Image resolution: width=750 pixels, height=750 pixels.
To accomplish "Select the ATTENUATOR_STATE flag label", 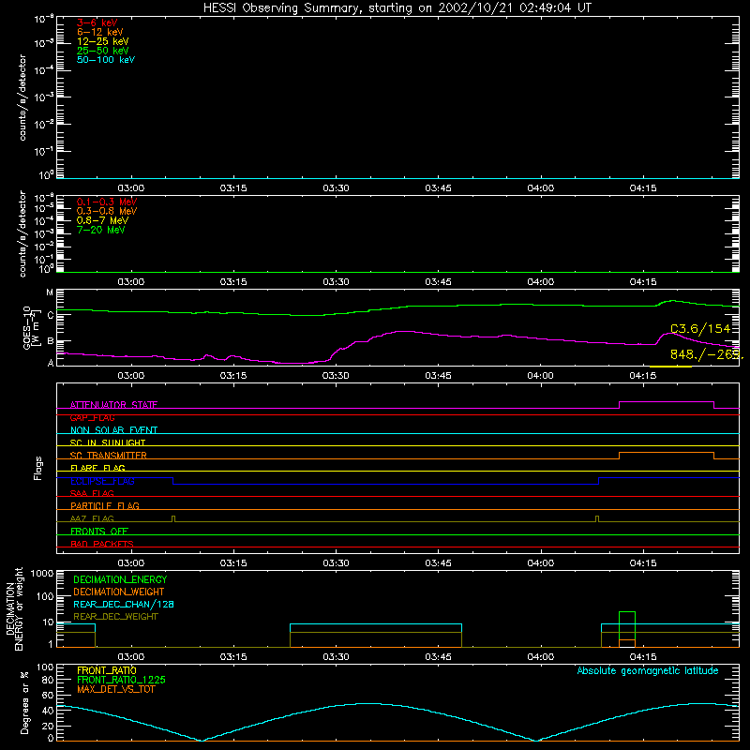I will pyautogui.click(x=113, y=405).
